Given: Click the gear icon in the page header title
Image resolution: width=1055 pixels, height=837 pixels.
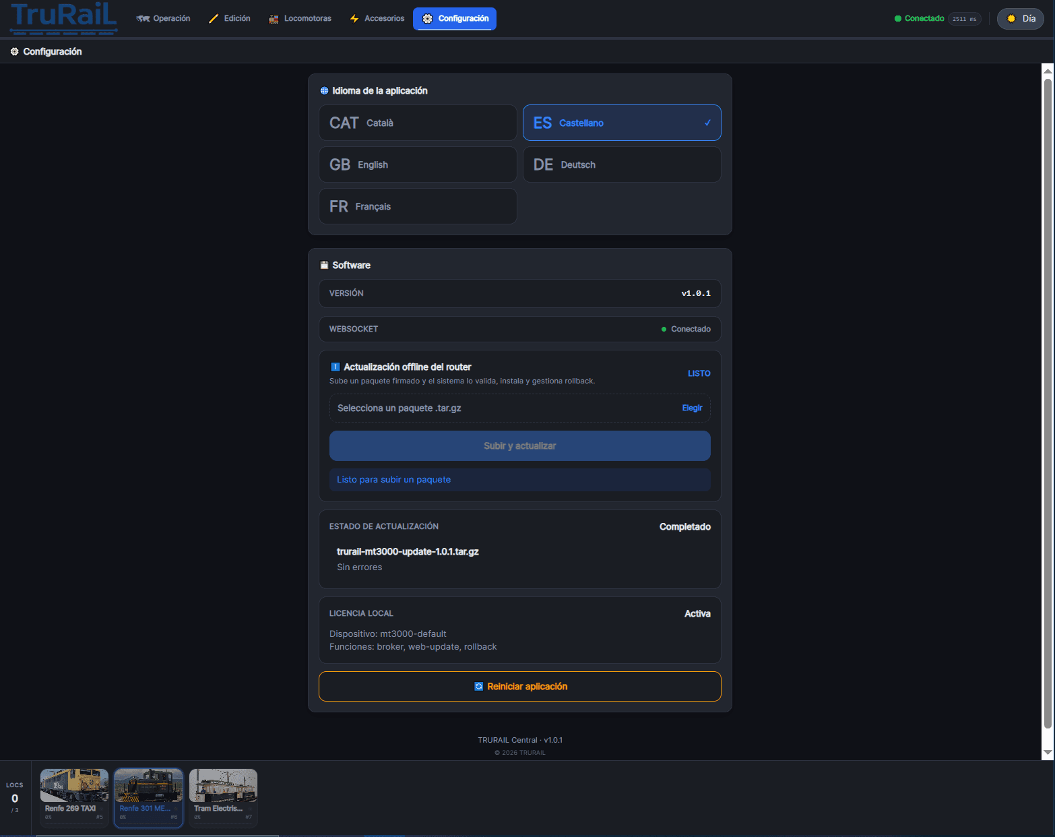Looking at the screenshot, I should click(x=14, y=52).
